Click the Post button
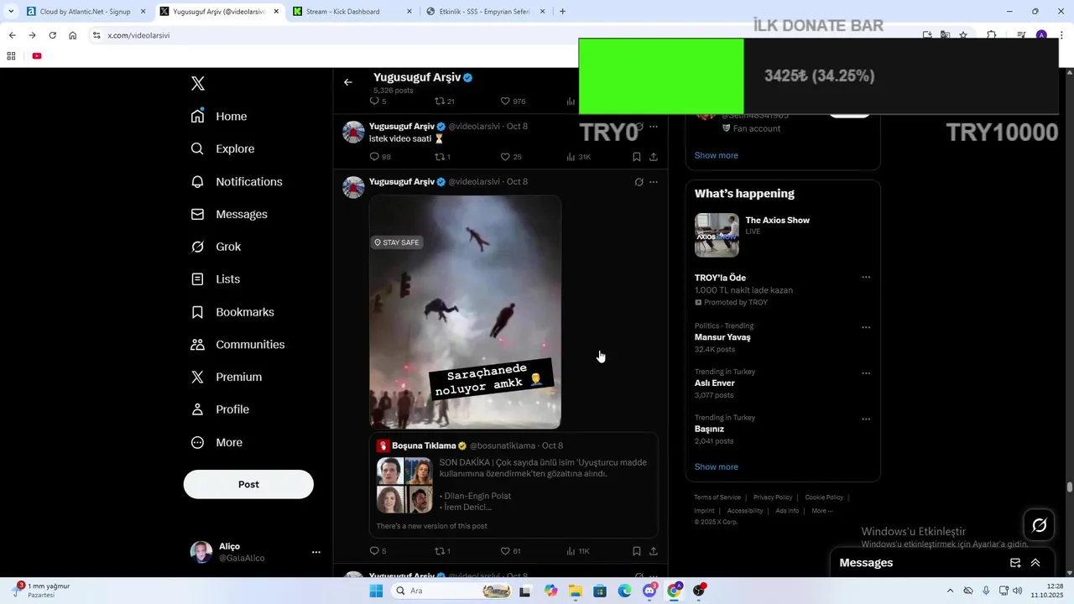1074x604 pixels. pos(248,484)
